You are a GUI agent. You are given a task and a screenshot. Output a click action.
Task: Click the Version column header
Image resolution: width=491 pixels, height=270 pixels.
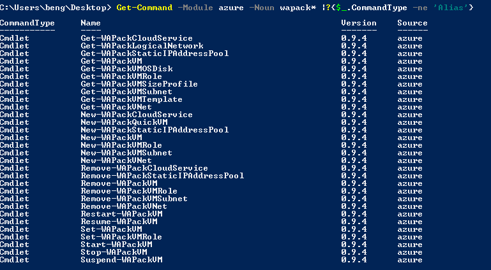click(x=359, y=23)
